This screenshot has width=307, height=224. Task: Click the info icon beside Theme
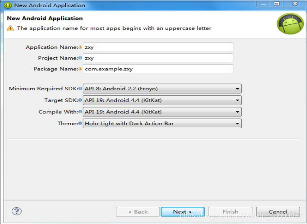click(80, 123)
